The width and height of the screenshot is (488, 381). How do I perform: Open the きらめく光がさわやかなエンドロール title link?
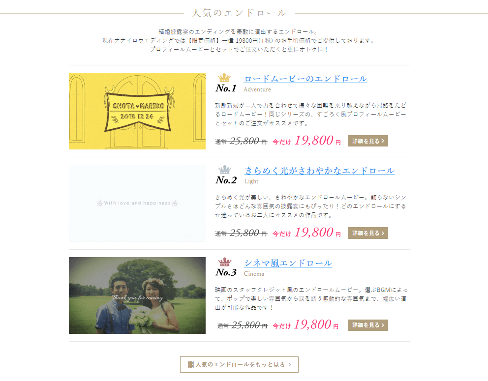point(319,171)
